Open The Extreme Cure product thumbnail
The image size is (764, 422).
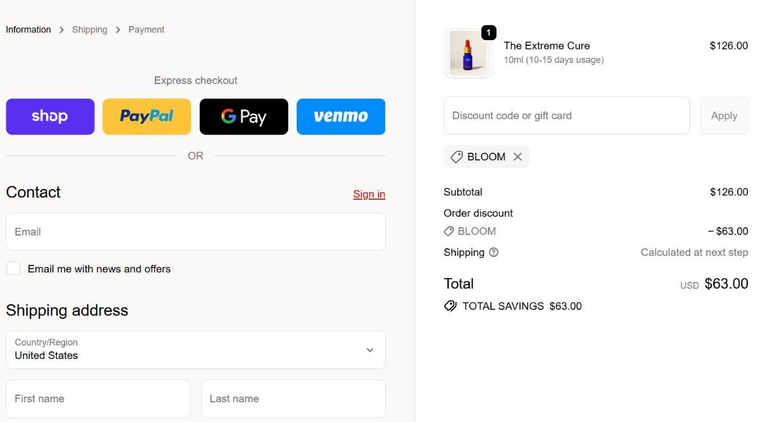tap(468, 54)
